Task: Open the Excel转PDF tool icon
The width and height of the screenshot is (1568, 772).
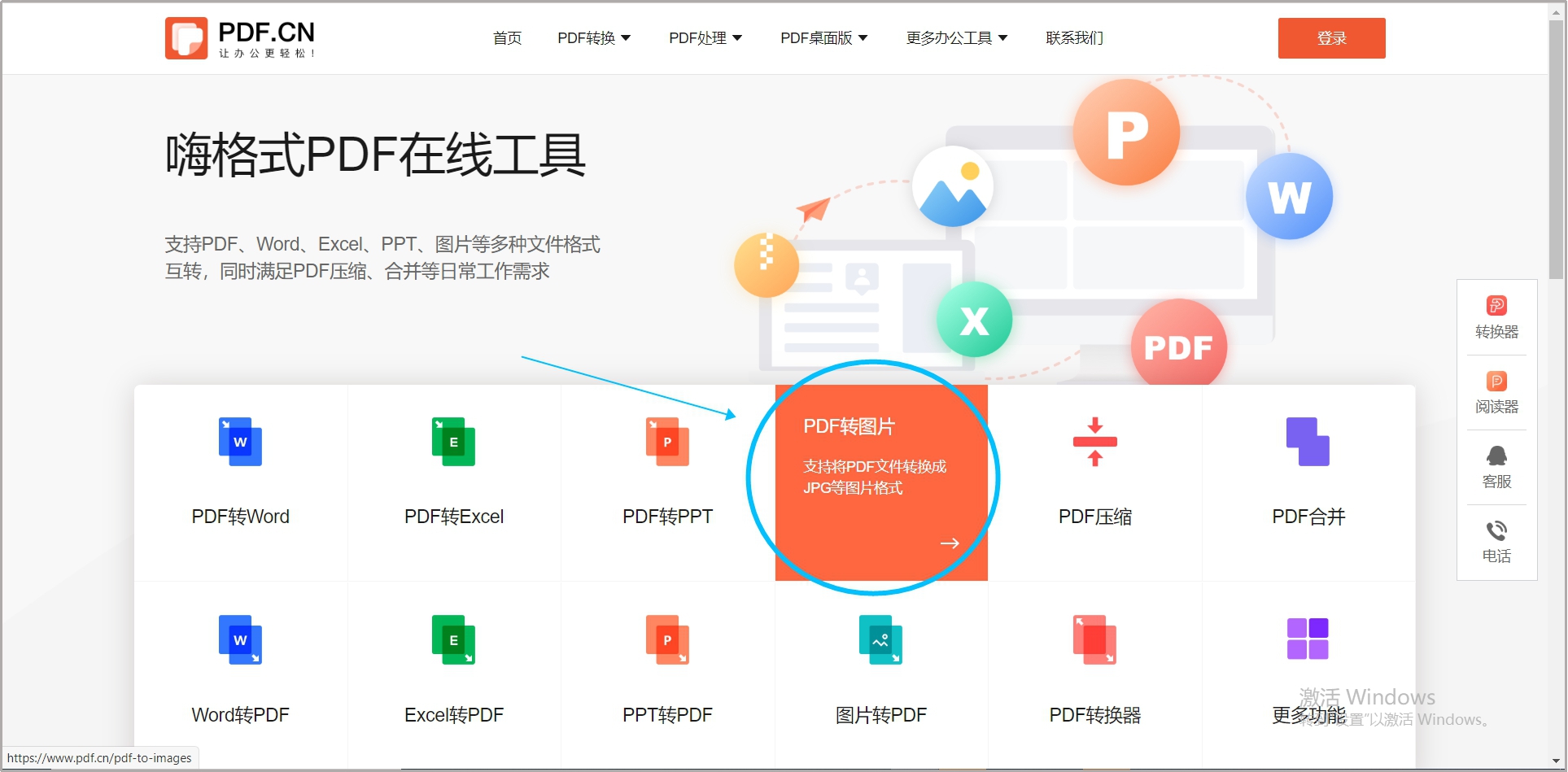Action: (453, 639)
